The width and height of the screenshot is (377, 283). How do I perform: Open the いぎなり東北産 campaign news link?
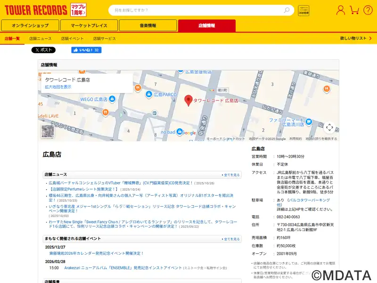(142, 208)
